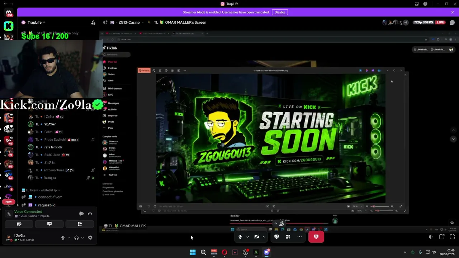Open Opera browser from taskbar
This screenshot has height=258, width=459.
224,252
